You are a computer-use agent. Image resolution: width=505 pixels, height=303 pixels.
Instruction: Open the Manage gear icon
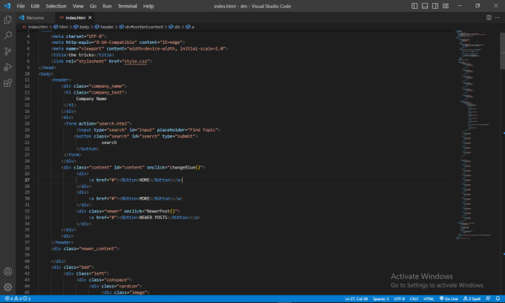tap(7, 287)
